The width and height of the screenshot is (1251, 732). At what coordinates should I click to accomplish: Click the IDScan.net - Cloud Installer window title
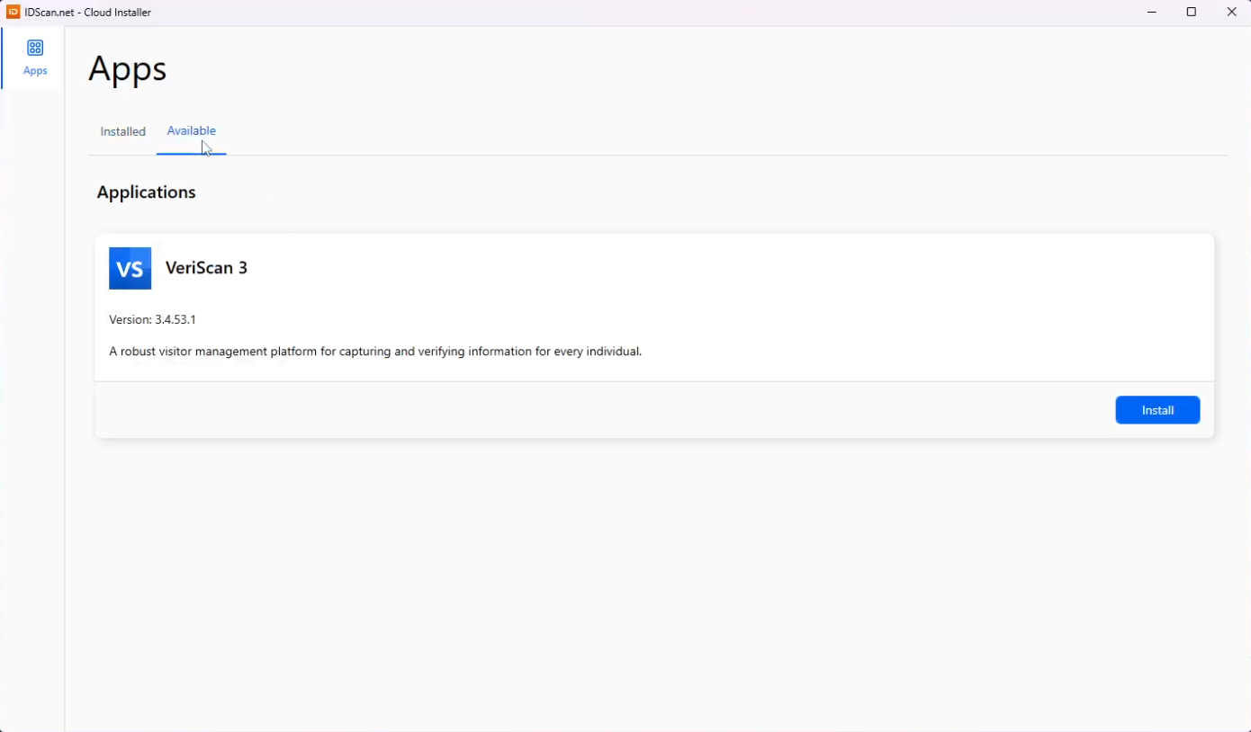tap(88, 13)
